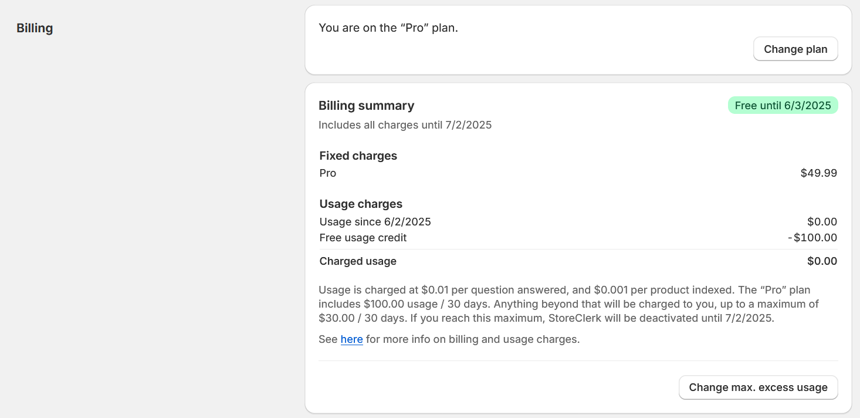Select the Usage since 6/2/2025 row

(x=375, y=222)
